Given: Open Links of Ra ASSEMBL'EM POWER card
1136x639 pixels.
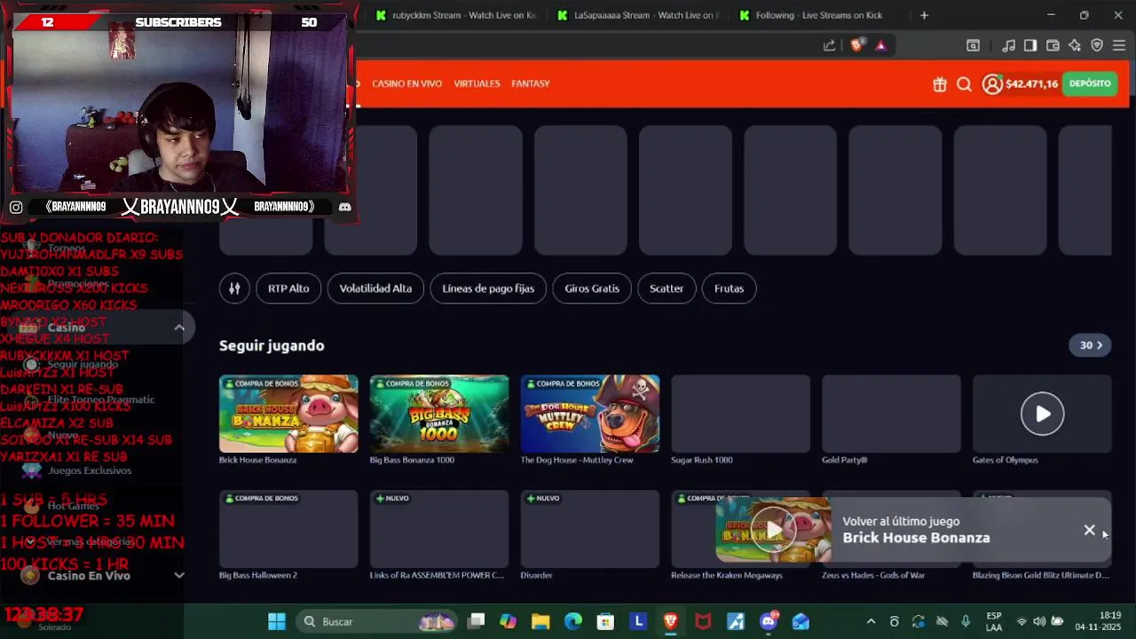Looking at the screenshot, I should tap(439, 529).
